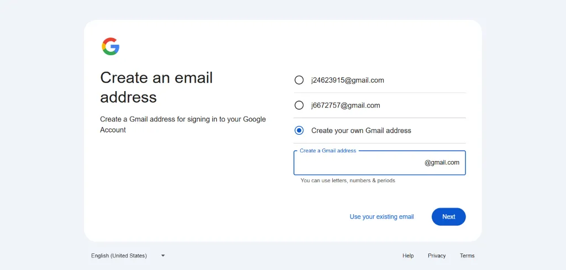Click the Create an email address heading

point(156,87)
